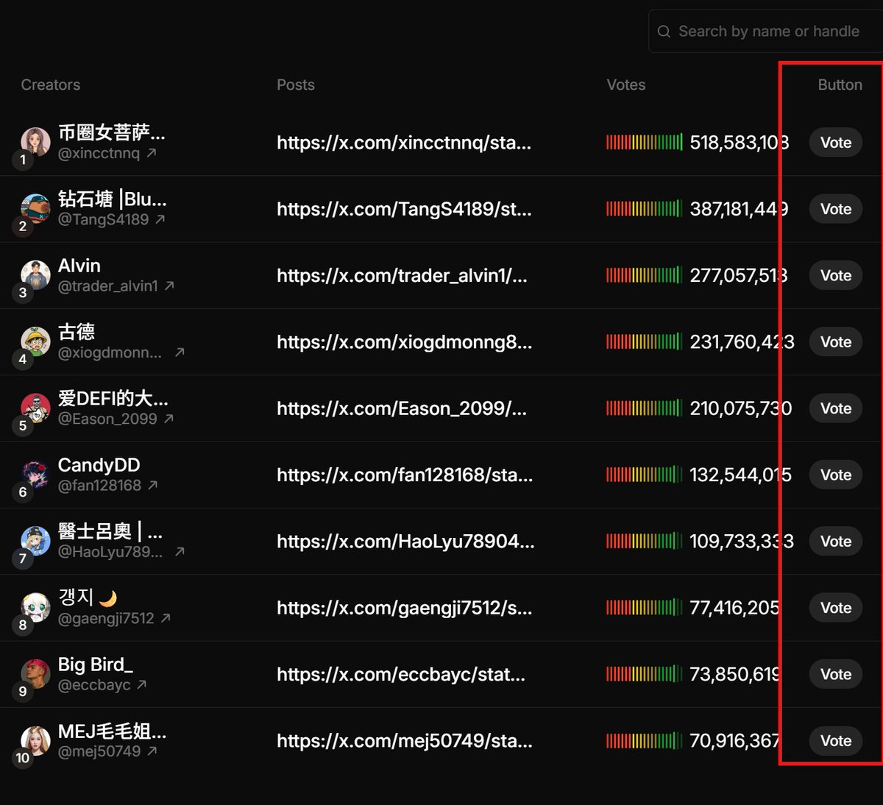Click the Posts column header
The height and width of the screenshot is (805, 883).
296,85
